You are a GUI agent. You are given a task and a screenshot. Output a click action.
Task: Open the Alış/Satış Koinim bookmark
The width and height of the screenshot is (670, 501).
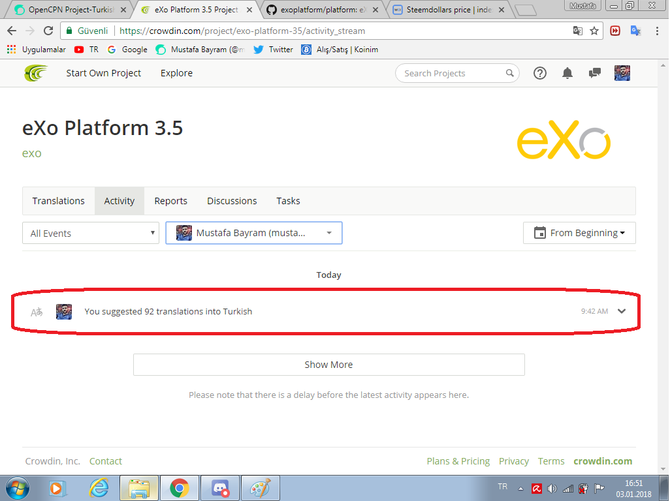coord(340,50)
